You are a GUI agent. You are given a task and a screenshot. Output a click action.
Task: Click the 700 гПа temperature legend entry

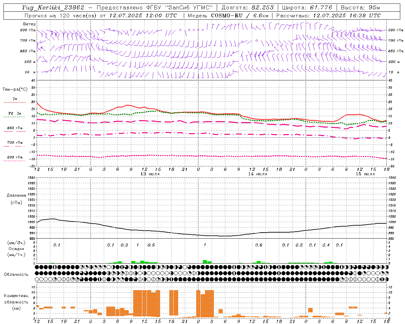15,143
